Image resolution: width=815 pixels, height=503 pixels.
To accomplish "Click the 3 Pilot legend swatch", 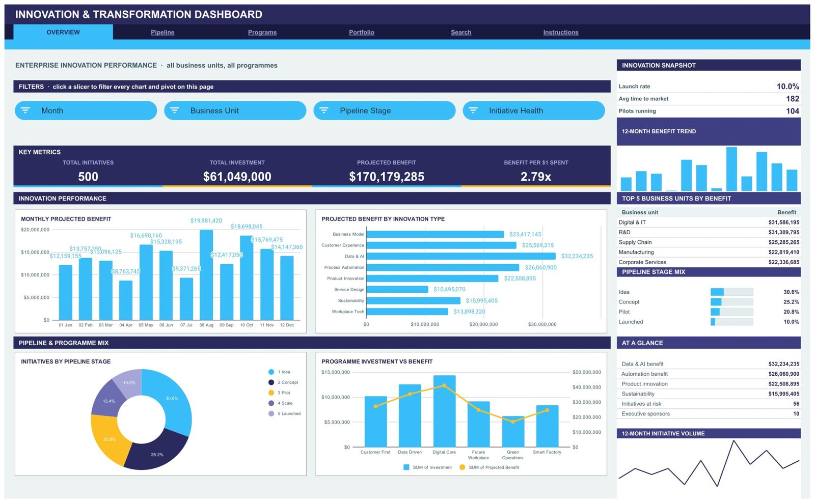I will click(x=271, y=393).
